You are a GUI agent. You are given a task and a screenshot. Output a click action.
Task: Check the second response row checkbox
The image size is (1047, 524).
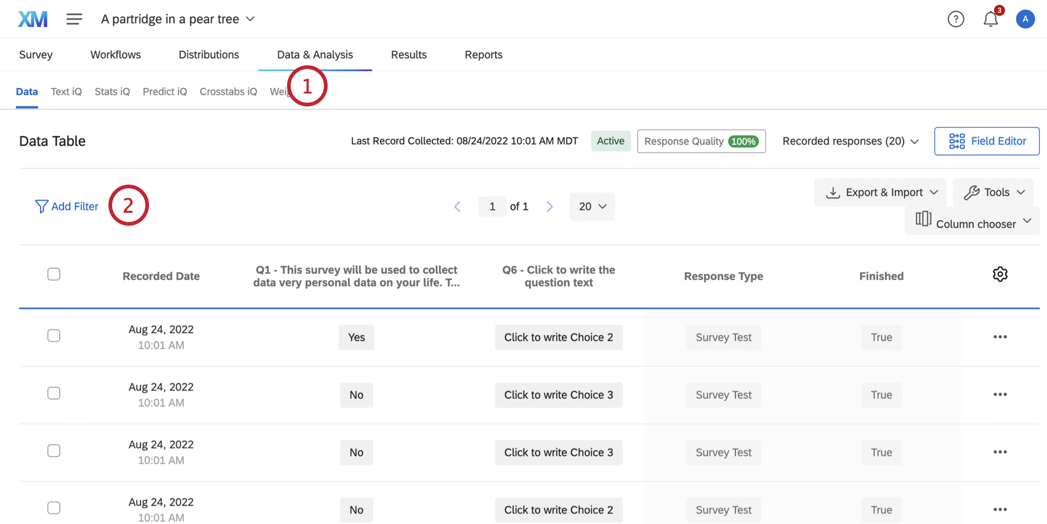[54, 393]
